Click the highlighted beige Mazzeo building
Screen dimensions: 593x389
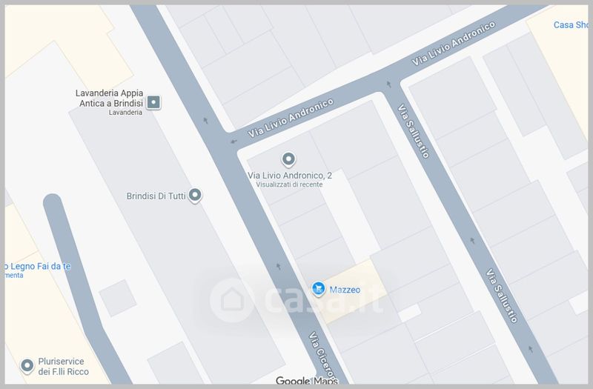[x=354, y=291]
